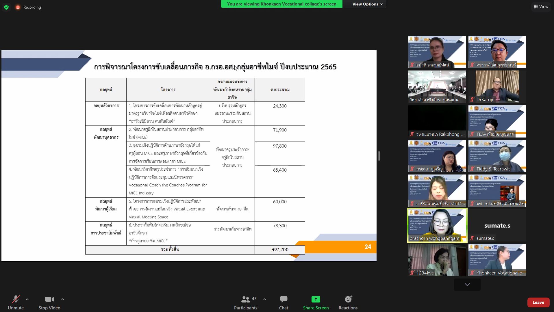Stop the camera video
Image resolution: width=554 pixels, height=312 pixels.
point(49,302)
